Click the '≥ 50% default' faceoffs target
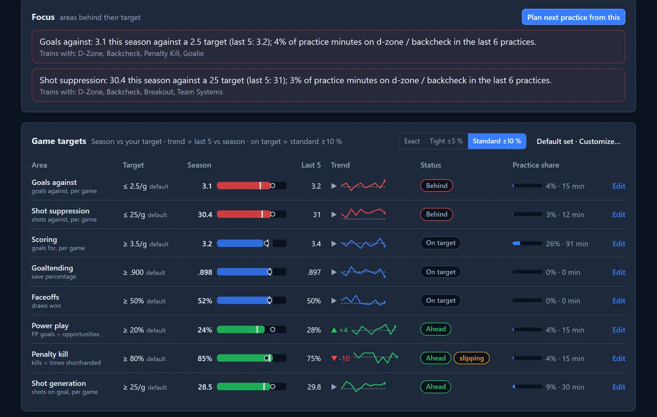 pos(144,301)
